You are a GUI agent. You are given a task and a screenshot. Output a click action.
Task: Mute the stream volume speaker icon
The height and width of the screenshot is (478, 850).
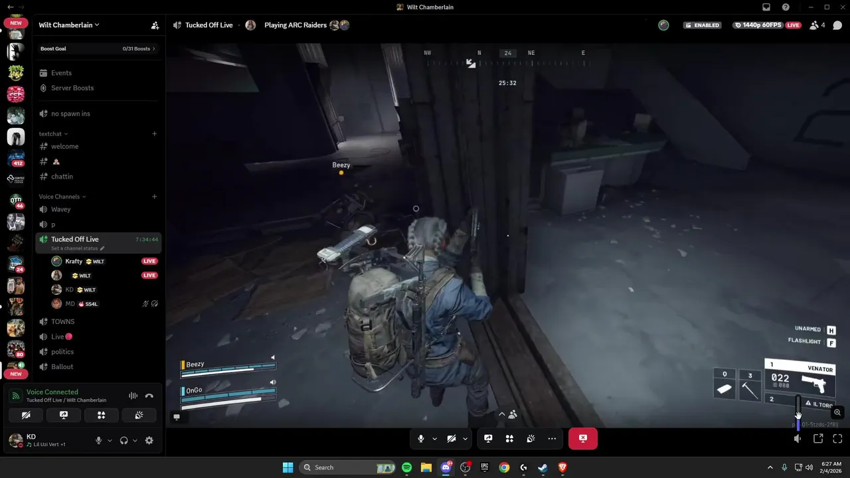pyautogui.click(x=798, y=439)
